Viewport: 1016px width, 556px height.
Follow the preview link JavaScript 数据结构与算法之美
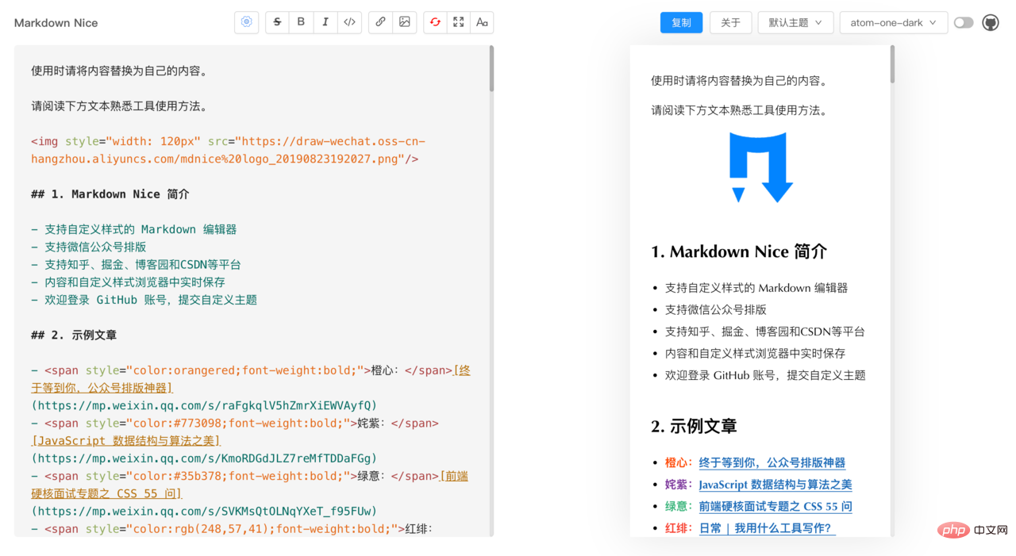tap(775, 485)
